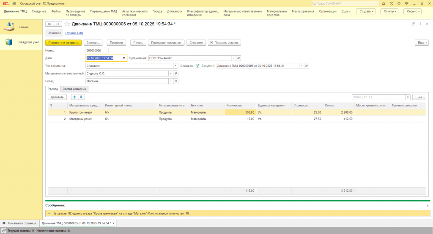Open history clock icon
The height and width of the screenshot is (234, 433).
[391, 3]
